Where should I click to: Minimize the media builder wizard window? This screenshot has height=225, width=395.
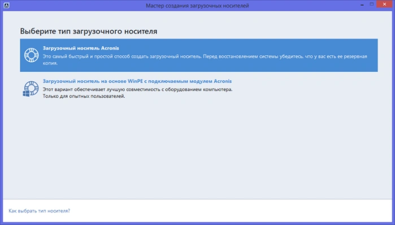(x=362, y=5)
